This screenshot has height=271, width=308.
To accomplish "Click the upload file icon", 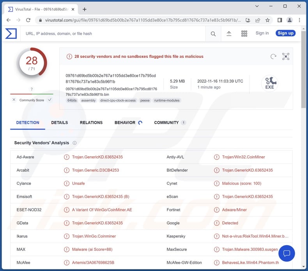I will (x=229, y=34).
